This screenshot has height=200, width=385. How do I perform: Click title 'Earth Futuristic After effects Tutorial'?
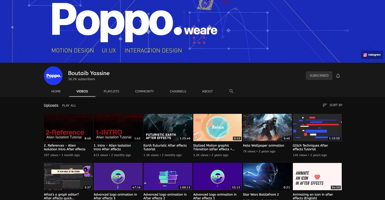tap(165, 147)
